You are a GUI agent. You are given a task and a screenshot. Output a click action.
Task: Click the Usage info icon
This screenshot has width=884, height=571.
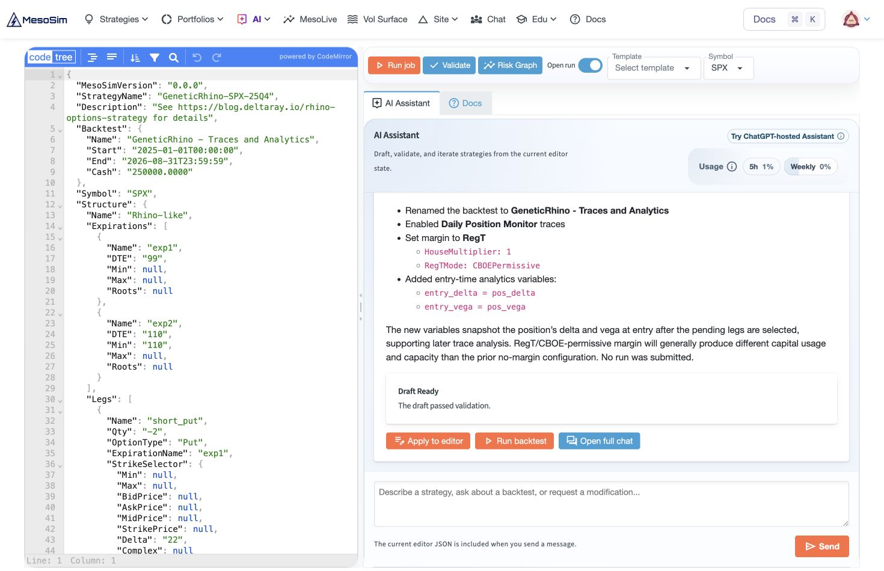732,166
